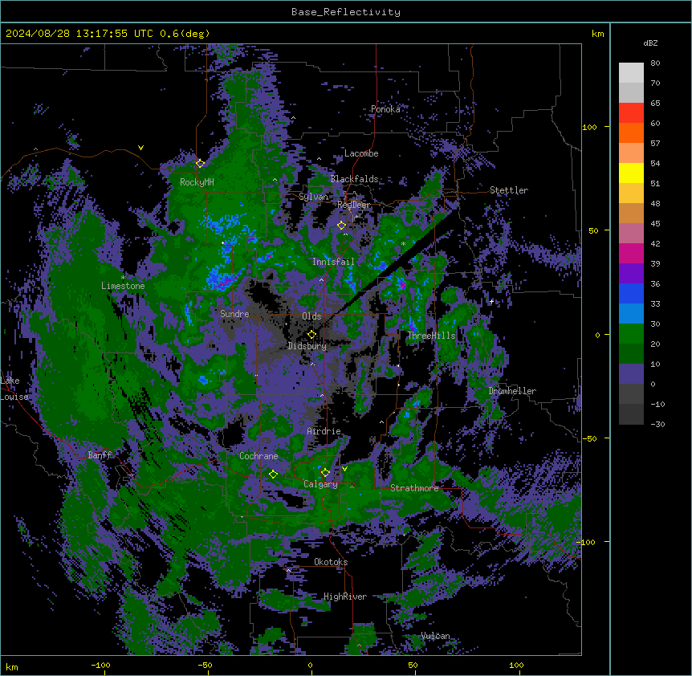
Task: Click the bright green legend swatch below 30
Action: 631,334
